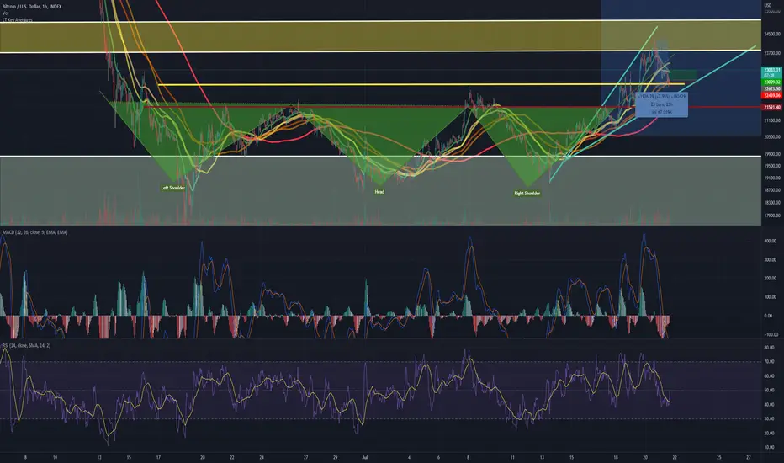Click 20500.00 on the price scale

[771, 136]
